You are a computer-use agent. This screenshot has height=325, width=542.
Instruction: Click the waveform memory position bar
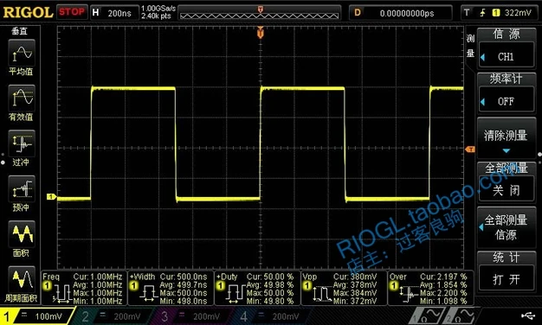point(259,14)
